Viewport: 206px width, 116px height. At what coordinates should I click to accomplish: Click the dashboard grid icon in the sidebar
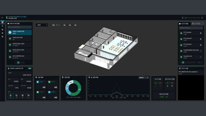2,22
